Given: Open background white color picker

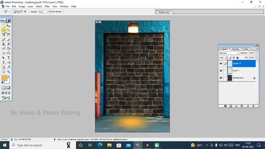Looking at the screenshot, I should click(8, 82).
